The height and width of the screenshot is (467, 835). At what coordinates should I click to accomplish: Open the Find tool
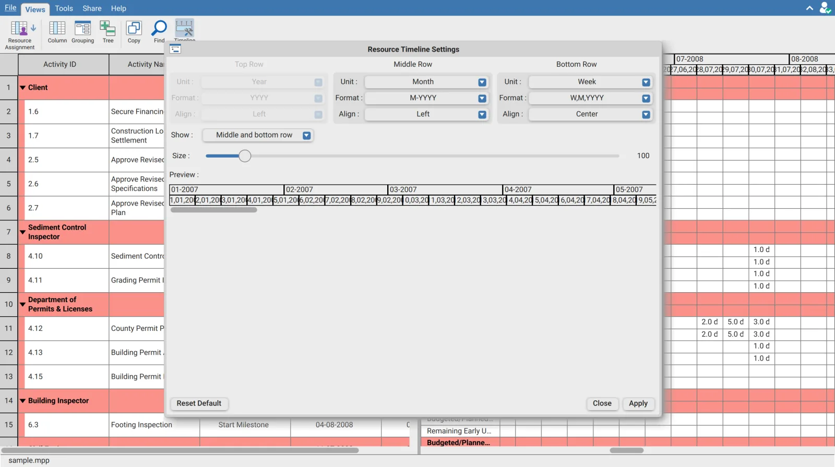[x=159, y=32]
